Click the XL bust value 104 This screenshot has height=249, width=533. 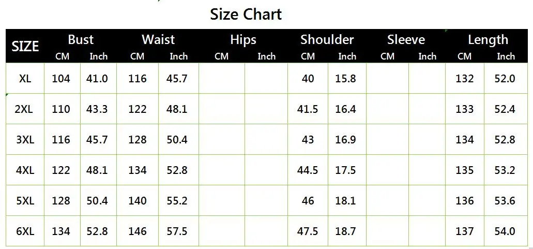(61, 79)
